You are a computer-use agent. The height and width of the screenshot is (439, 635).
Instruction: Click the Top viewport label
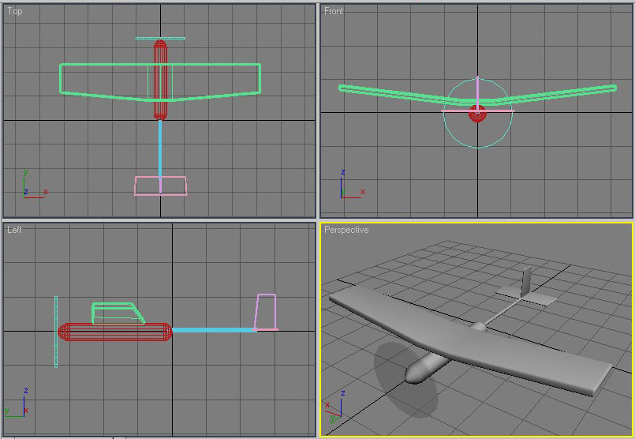(x=15, y=12)
